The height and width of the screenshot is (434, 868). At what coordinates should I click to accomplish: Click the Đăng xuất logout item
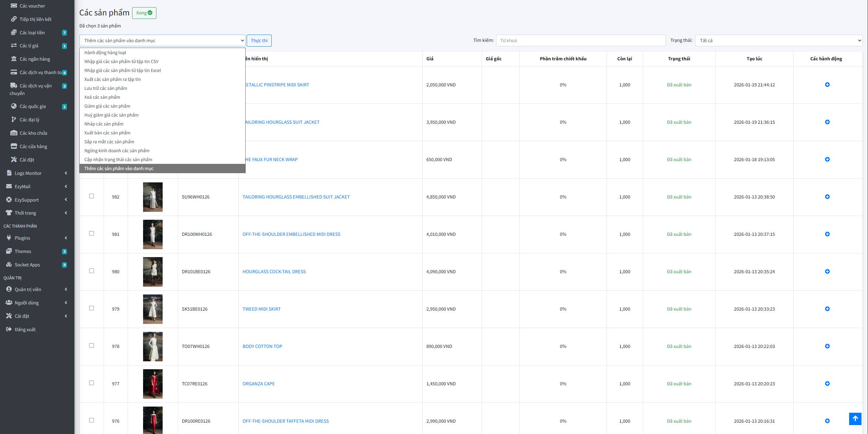coord(25,329)
